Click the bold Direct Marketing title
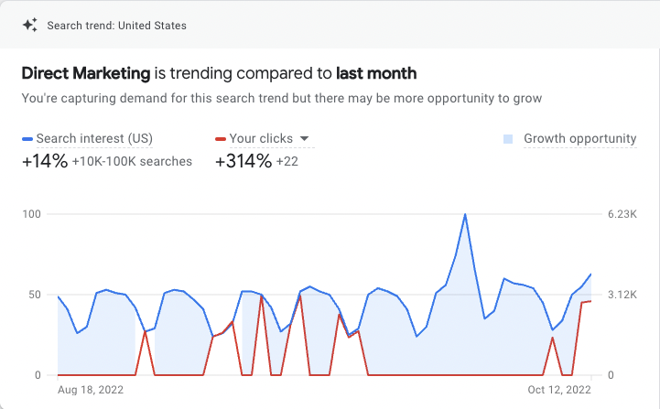Screen dimensions: 660x409 pyautogui.click(x=86, y=72)
